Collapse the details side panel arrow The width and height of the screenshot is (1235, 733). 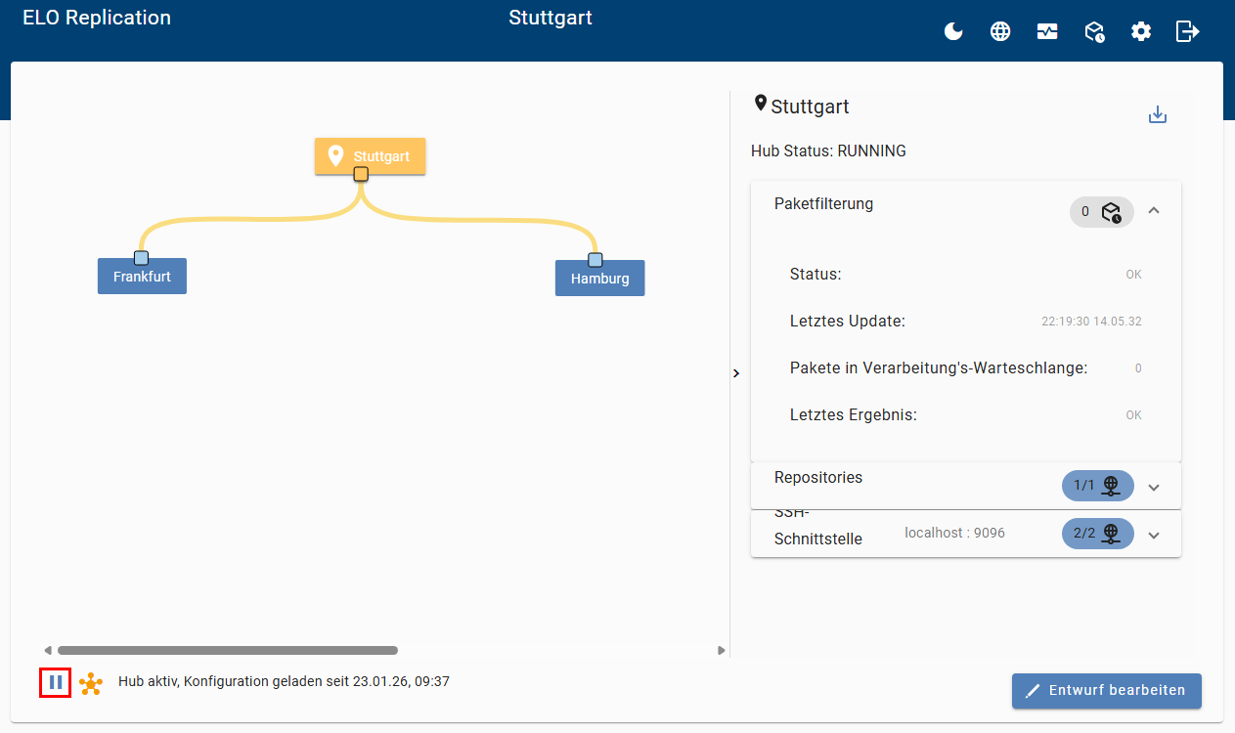tap(736, 373)
